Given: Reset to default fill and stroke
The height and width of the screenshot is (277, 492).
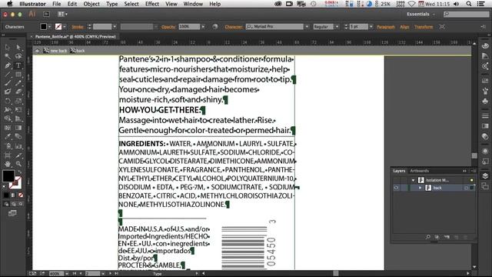Looking at the screenshot, I should click(x=5, y=187).
